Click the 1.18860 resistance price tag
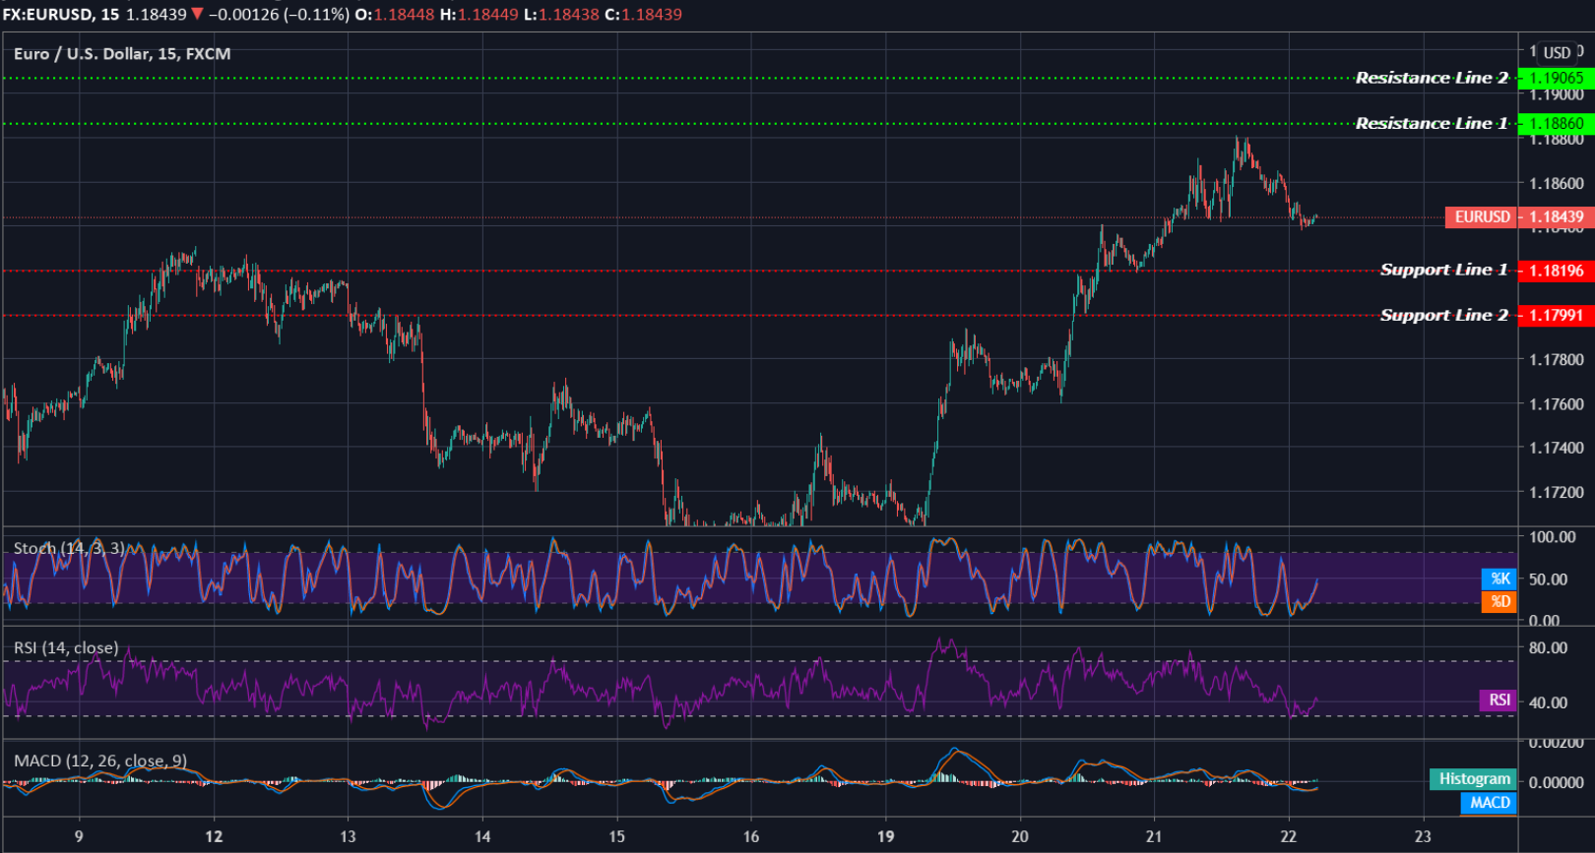1595x853 pixels. point(1556,123)
